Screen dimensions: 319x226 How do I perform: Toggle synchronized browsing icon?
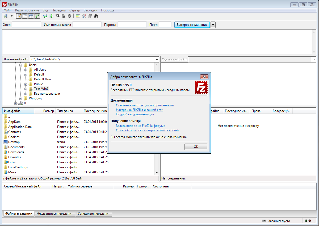pos(90,16)
